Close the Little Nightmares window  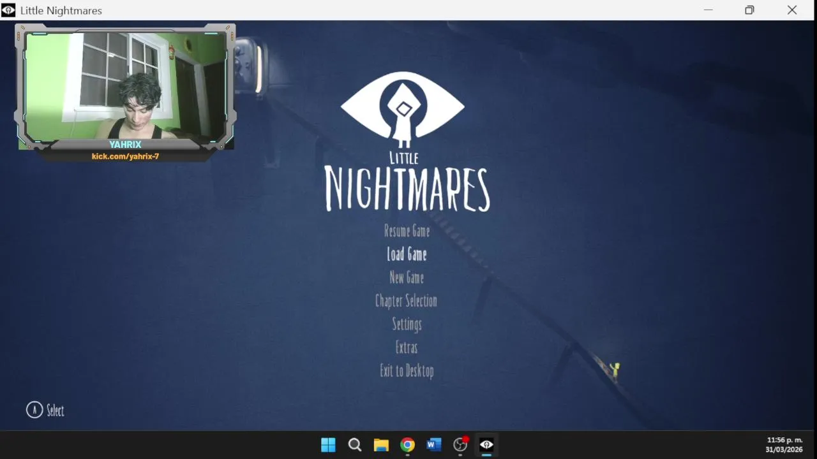pyautogui.click(x=792, y=10)
